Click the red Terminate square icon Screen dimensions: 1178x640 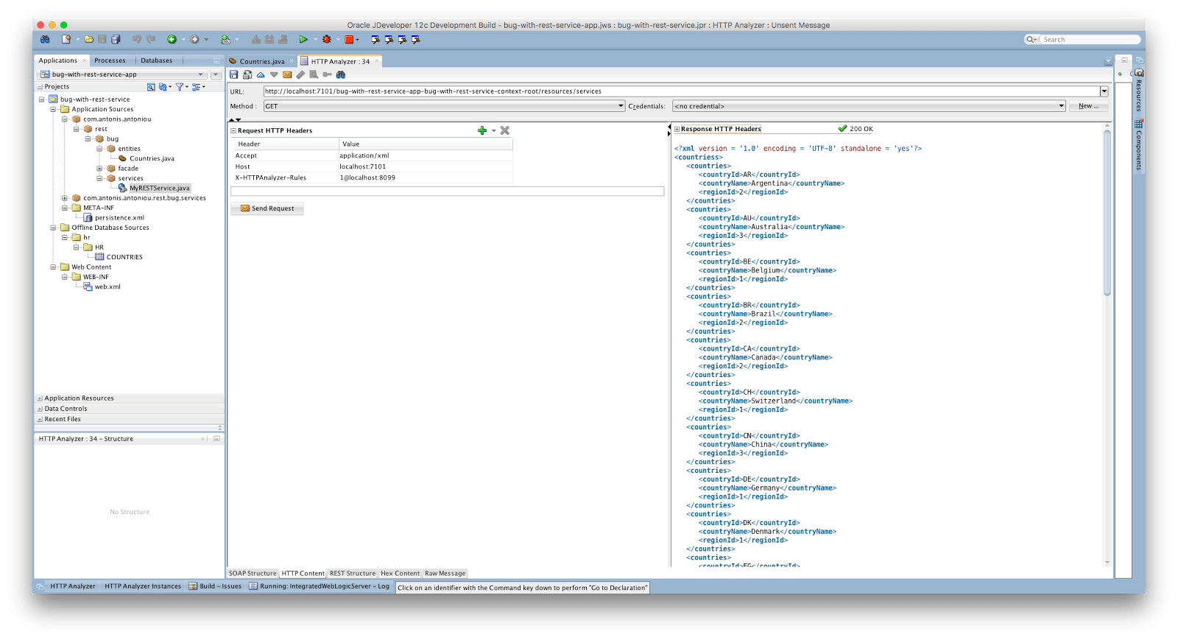(349, 40)
